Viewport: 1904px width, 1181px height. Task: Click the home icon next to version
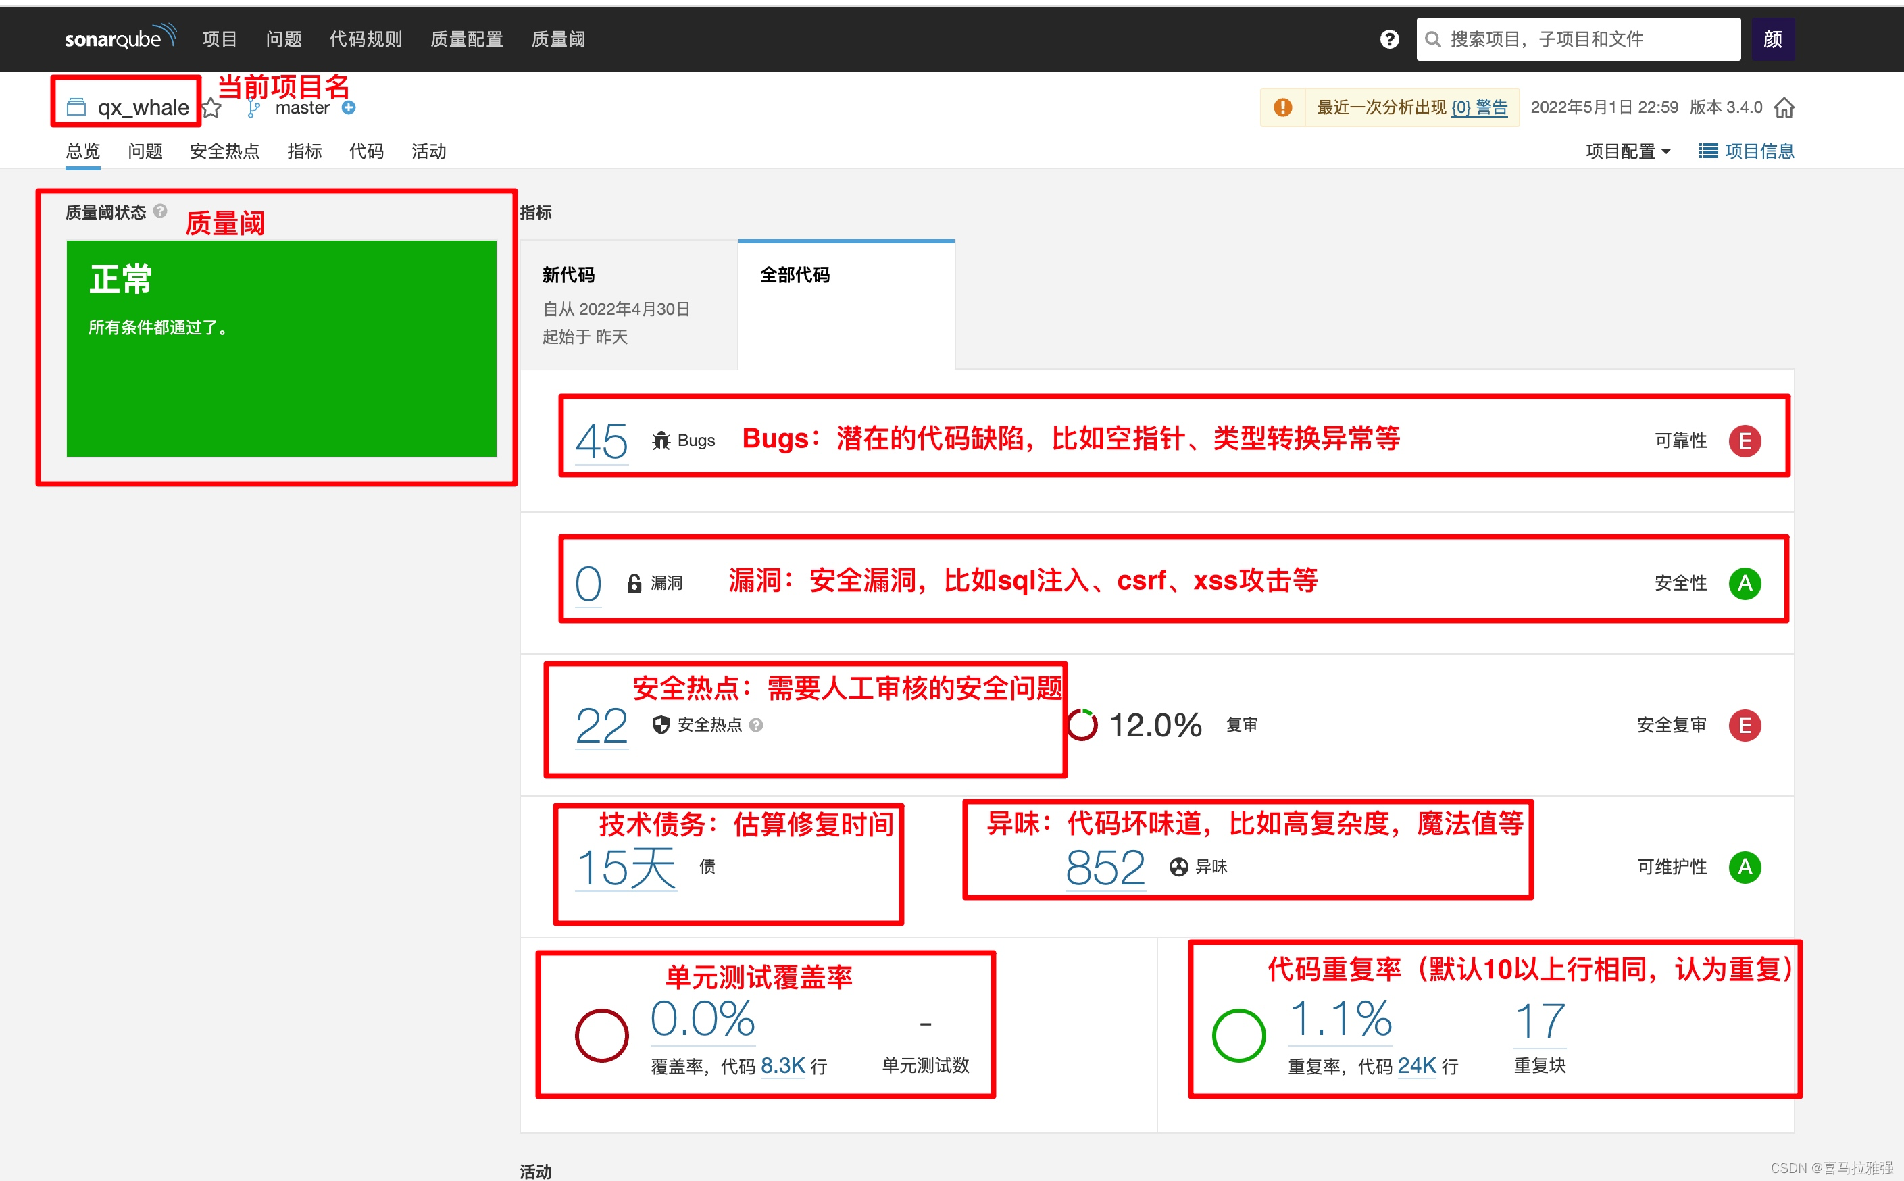pyautogui.click(x=1784, y=108)
